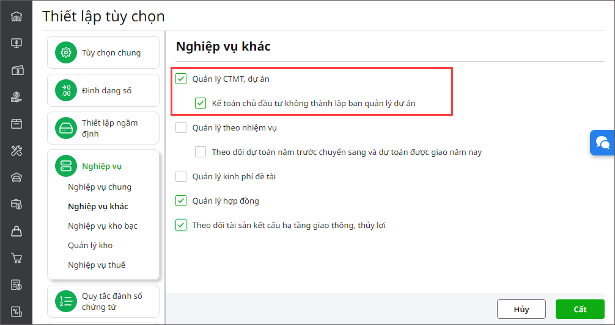Click the shopping cart icon in sidebar
This screenshot has height=325, width=615.
(16, 258)
